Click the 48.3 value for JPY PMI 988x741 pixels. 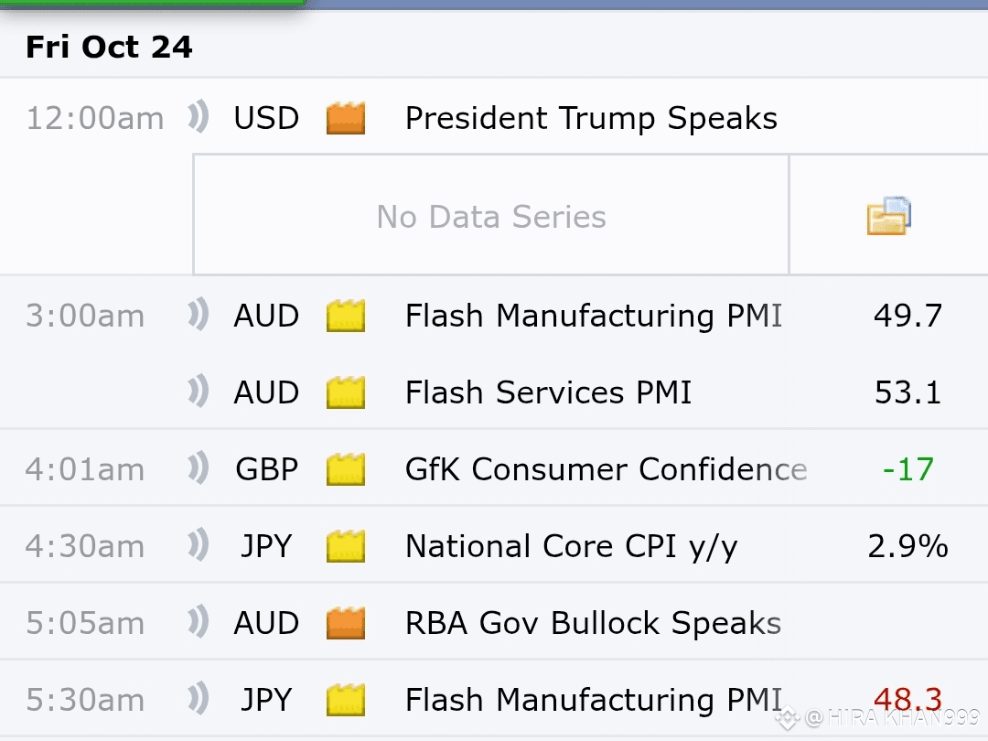coord(907,700)
